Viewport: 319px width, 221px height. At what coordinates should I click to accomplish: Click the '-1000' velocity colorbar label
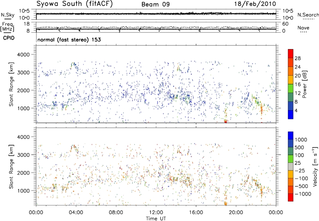point(303,194)
